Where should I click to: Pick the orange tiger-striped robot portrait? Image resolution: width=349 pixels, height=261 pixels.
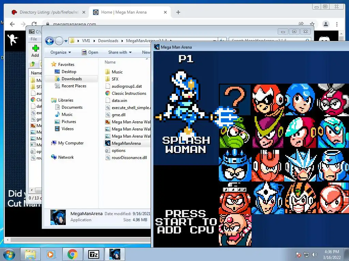tap(301, 198)
